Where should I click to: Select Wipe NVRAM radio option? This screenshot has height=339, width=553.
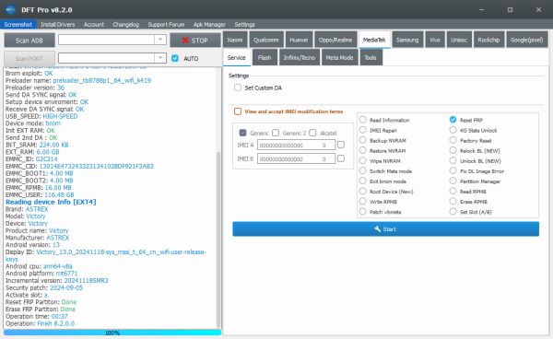[x=363, y=160]
